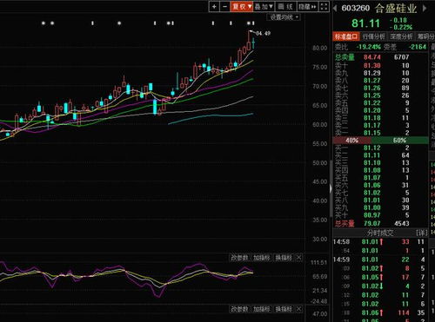Click the 画线 drawing tool button
The height and width of the screenshot is (322, 435).
(x=285, y=6)
